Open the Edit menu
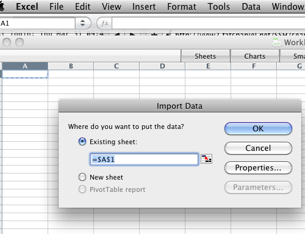The width and height of the screenshot is (305, 234). (x=82, y=7)
